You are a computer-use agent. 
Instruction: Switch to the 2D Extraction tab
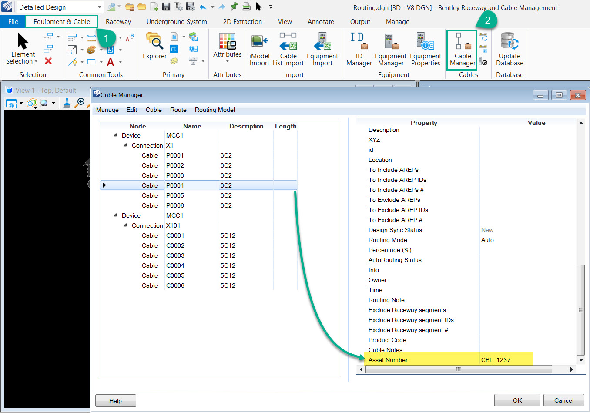click(242, 22)
